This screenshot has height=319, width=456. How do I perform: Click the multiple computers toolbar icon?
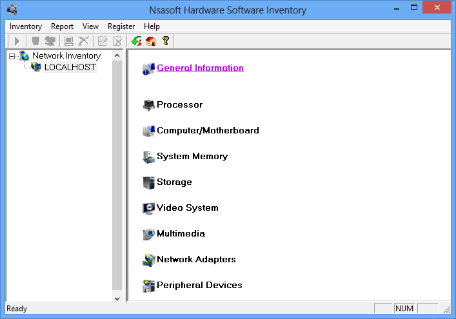[x=50, y=41]
